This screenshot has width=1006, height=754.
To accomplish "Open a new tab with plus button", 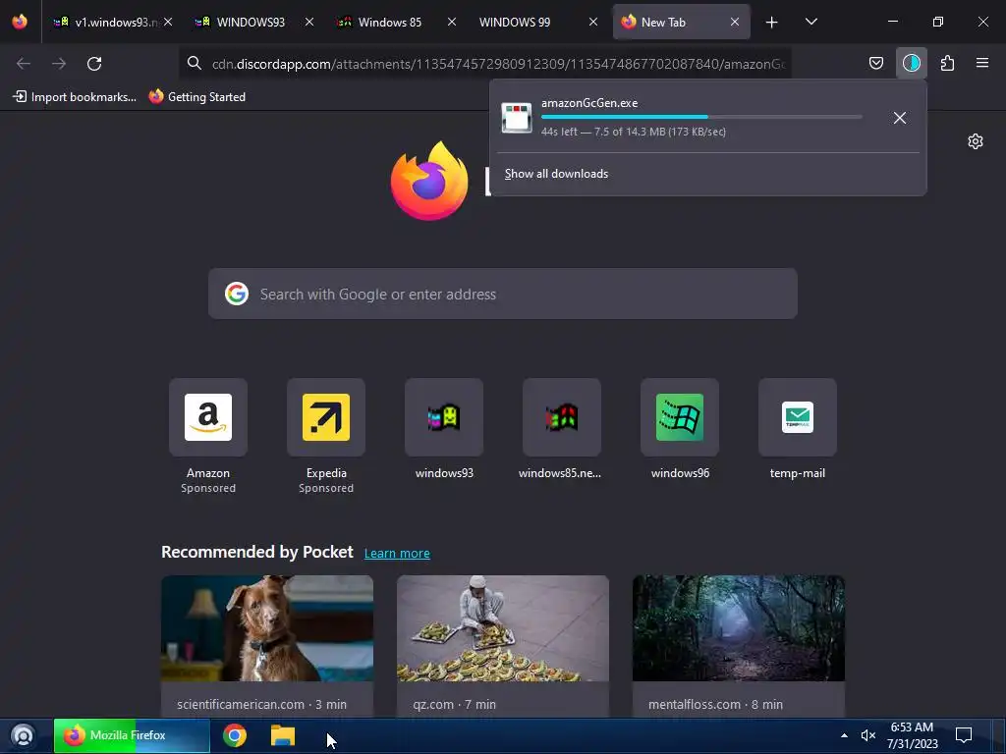I will point(772,23).
